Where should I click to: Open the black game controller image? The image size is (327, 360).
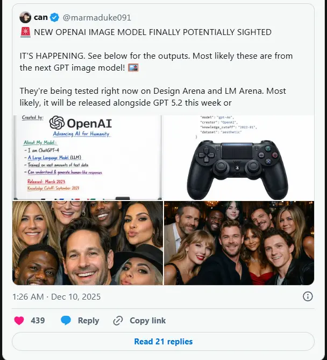point(239,157)
